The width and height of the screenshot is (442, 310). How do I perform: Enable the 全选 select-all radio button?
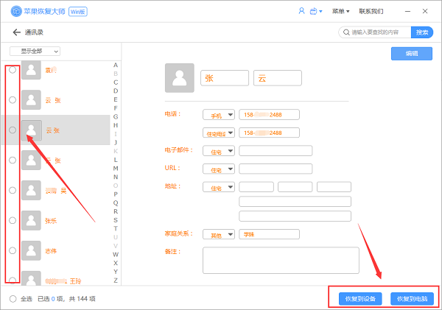click(x=13, y=299)
